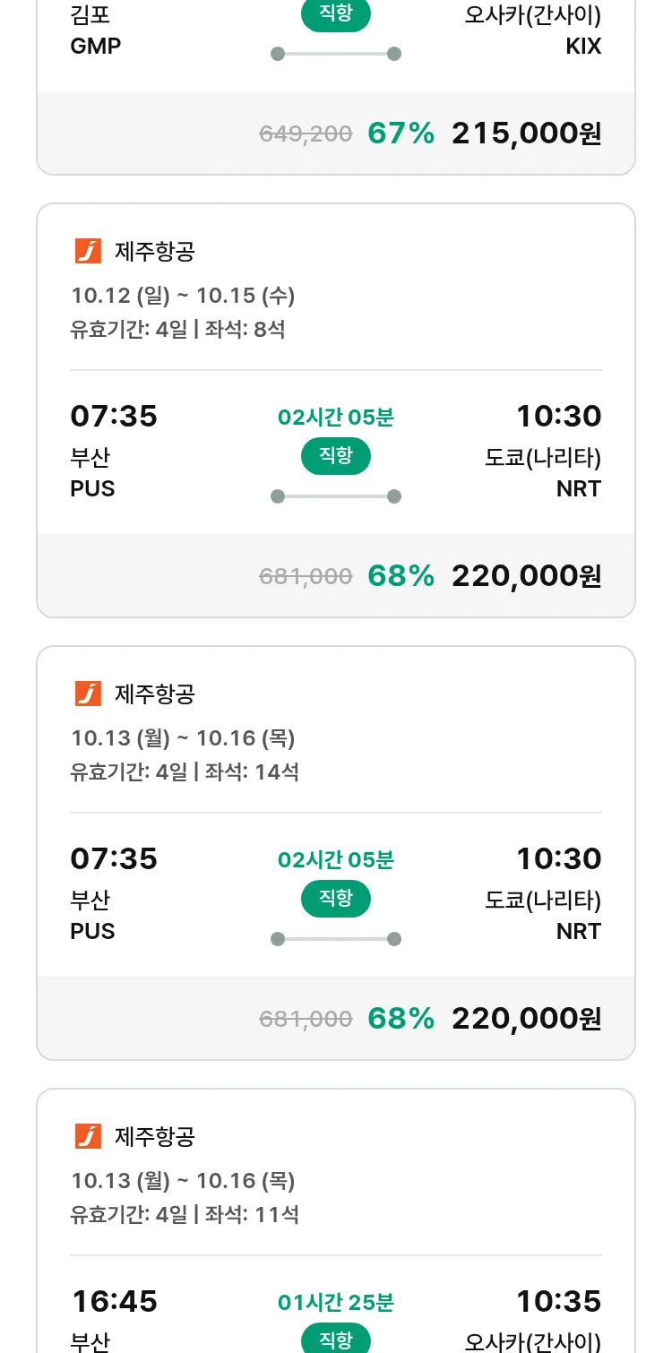Click the Jeju Air logo on the 11-seat flight
672x1353 pixels.
point(88,1136)
